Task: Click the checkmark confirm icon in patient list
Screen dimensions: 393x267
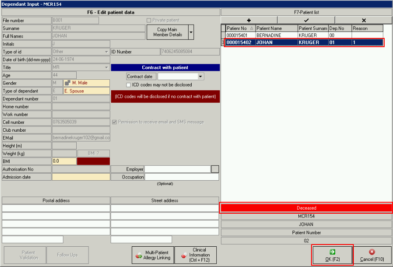Action: 306,20
